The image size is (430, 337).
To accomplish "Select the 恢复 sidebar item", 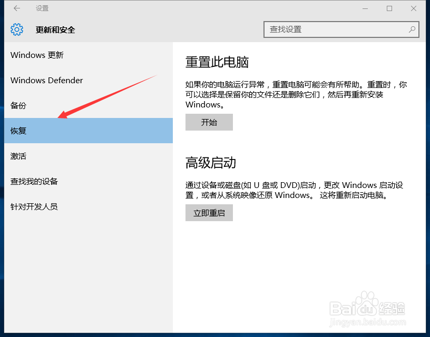I will click(x=89, y=131).
